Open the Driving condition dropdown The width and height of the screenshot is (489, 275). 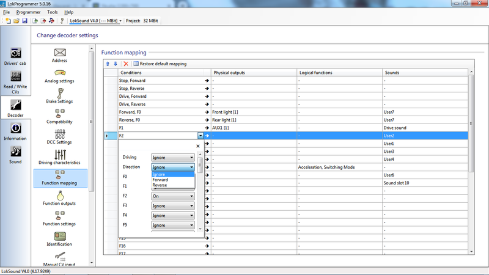click(x=173, y=158)
